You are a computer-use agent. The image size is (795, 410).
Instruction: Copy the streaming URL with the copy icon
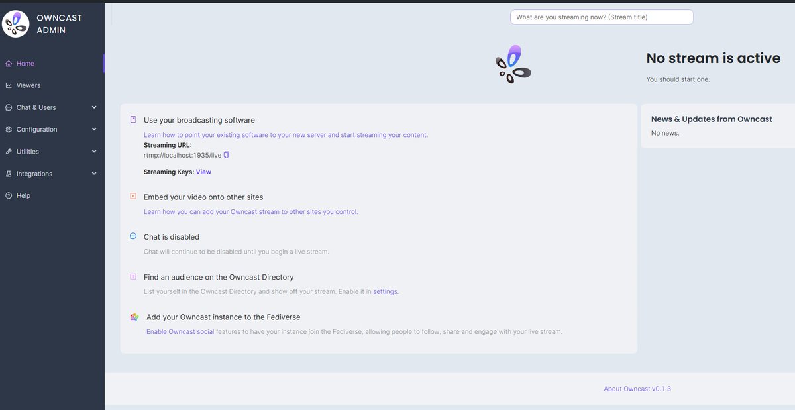(x=227, y=155)
